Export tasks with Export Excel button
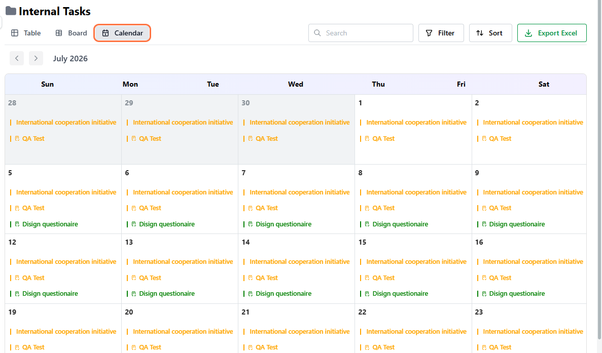This screenshot has height=353, width=602. 552,33
